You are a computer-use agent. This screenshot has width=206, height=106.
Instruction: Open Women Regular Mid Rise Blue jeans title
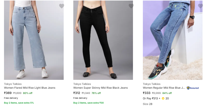click(164, 88)
